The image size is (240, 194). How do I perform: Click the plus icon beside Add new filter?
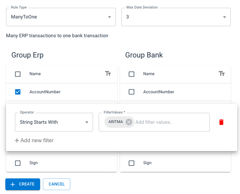17,140
